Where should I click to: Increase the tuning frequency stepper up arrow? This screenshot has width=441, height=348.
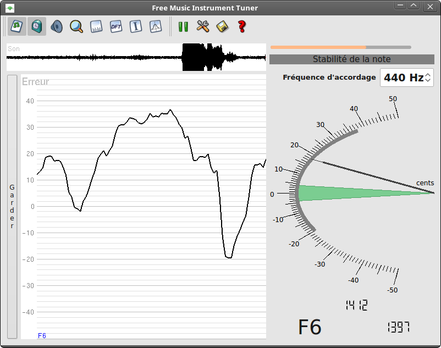[428, 75]
